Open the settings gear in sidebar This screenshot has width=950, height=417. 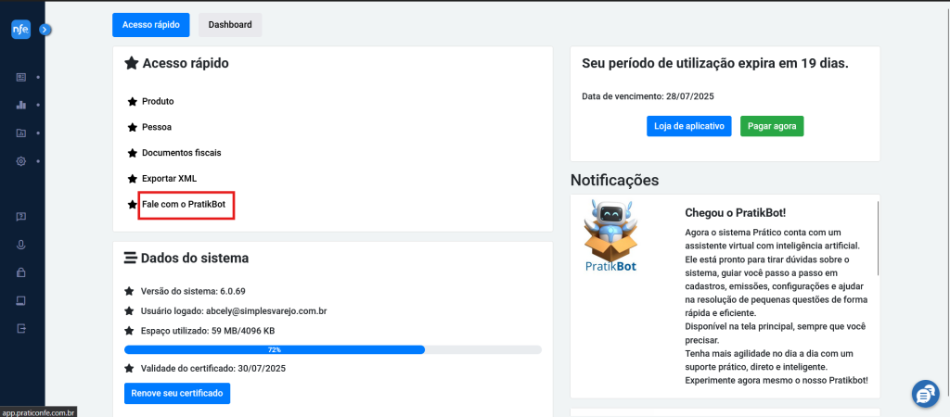21,161
